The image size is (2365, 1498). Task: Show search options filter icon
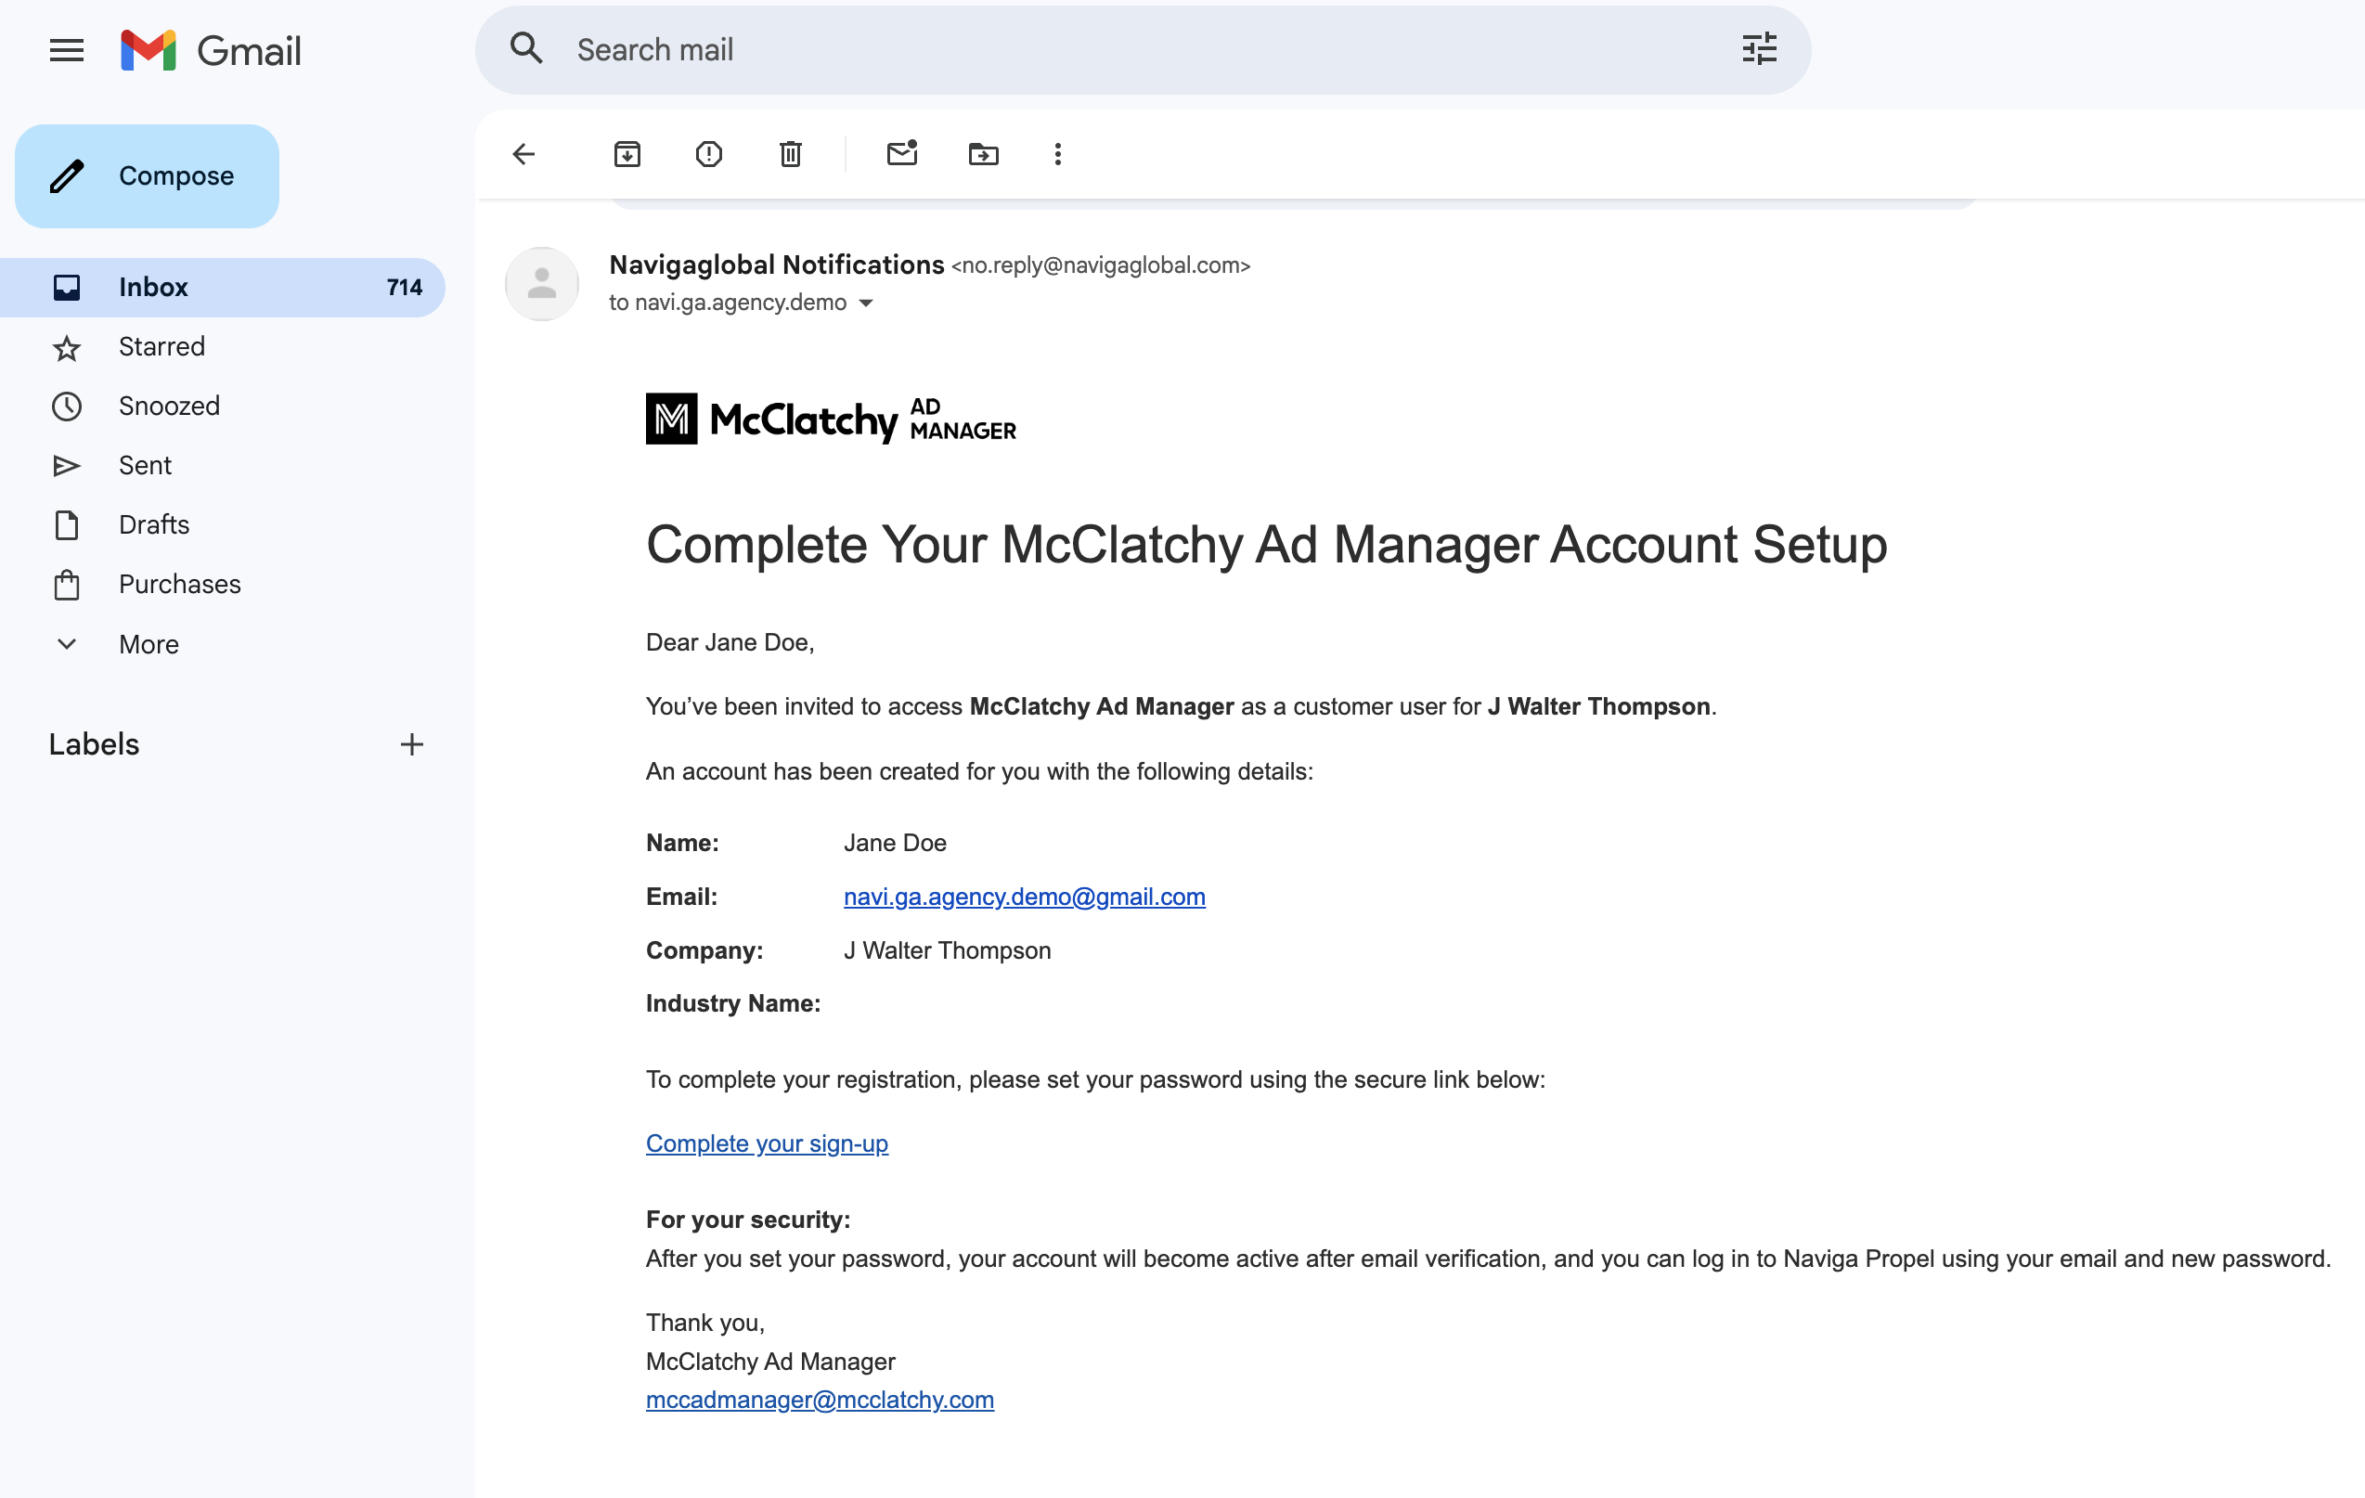pyautogui.click(x=1758, y=49)
